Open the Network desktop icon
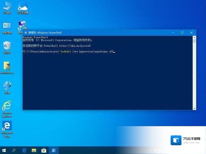 [7, 86]
